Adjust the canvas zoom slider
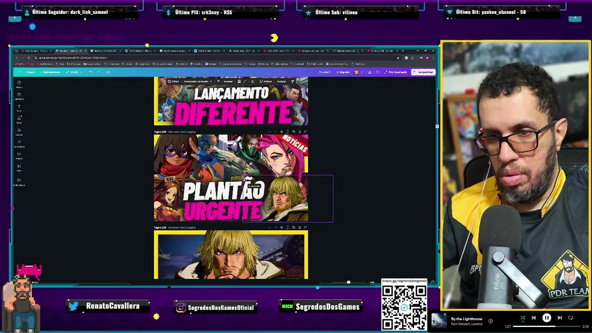Image resolution: width=592 pixels, height=333 pixels. coord(349,282)
